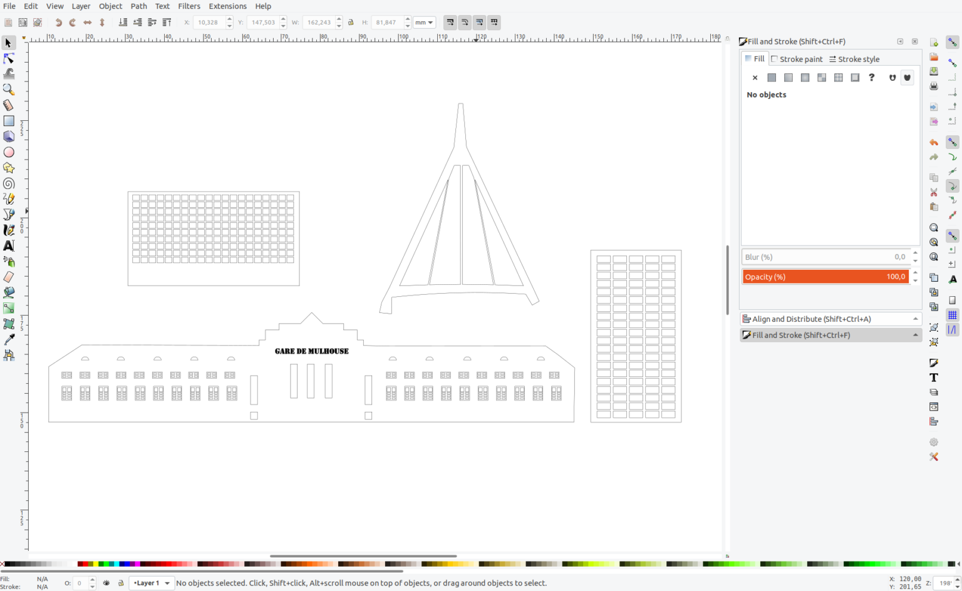Click the Flat color fill button

(x=772, y=78)
